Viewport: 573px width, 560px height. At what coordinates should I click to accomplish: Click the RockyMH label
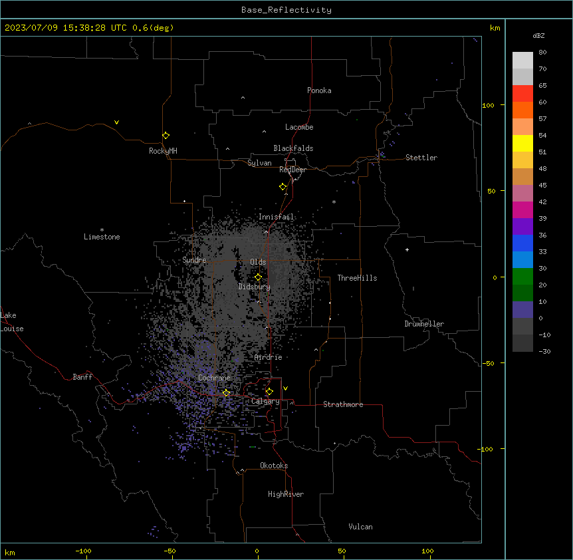tap(163, 151)
